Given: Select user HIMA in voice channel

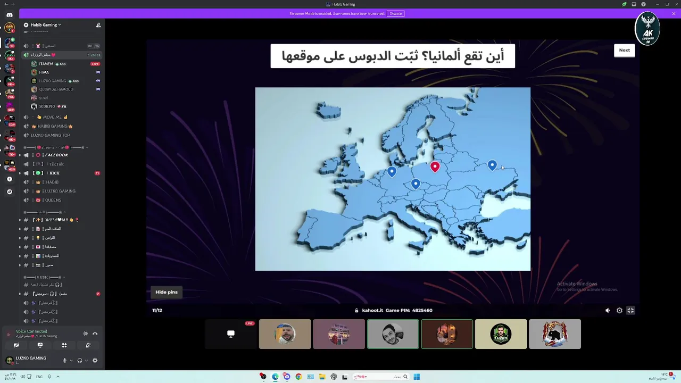Looking at the screenshot, I should click(61, 72).
